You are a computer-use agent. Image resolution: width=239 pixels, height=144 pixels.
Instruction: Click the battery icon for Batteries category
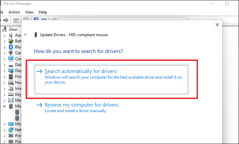(11, 41)
